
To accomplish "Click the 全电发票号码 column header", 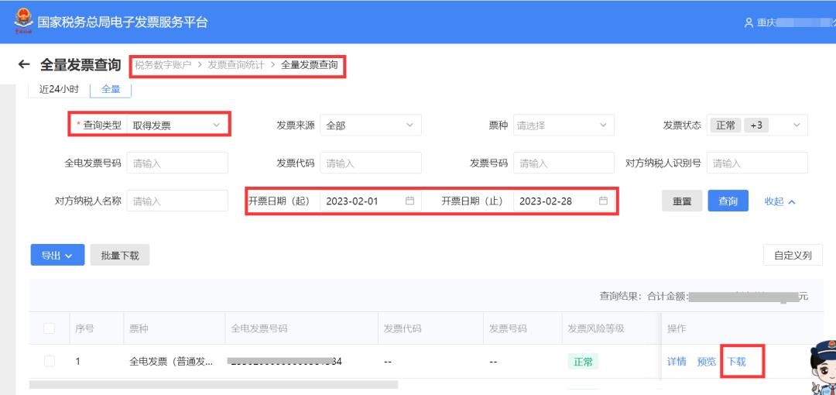I will click(x=259, y=328).
